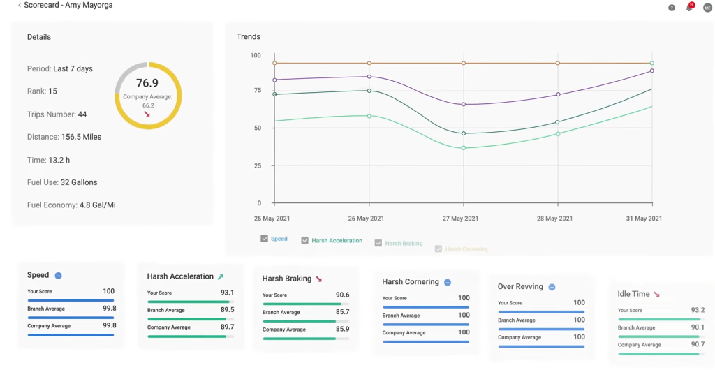Viewport: 715px width, 370px height.
Task: Click the Idle Time downward trend arrow
Action: pyautogui.click(x=656, y=295)
